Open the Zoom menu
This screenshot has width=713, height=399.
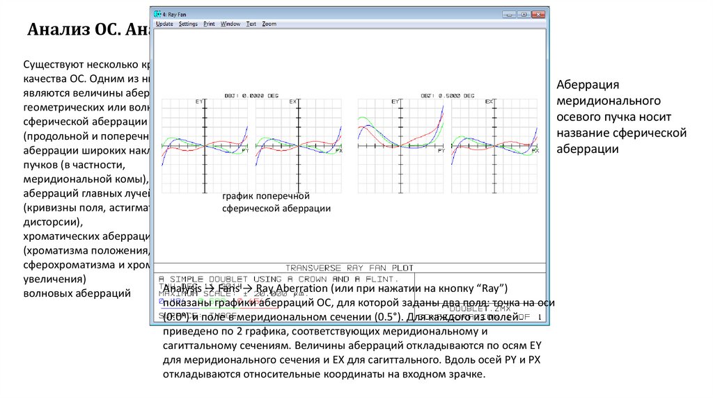pyautogui.click(x=269, y=24)
